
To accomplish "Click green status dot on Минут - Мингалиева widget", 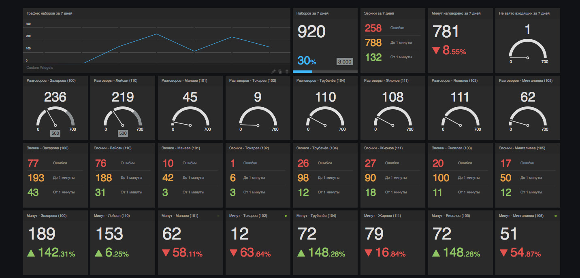I will [555, 216].
